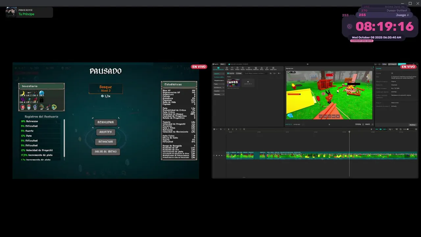Click the trash delete icon in timeline toolbar
The image size is (421, 237).
[x=240, y=129]
